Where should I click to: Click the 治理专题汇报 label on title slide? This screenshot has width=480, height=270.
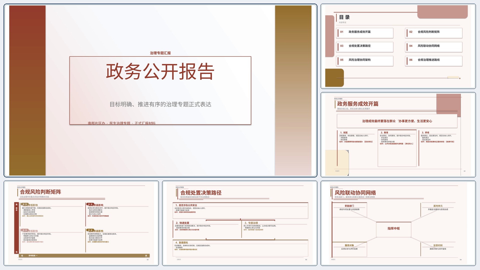coord(160,53)
